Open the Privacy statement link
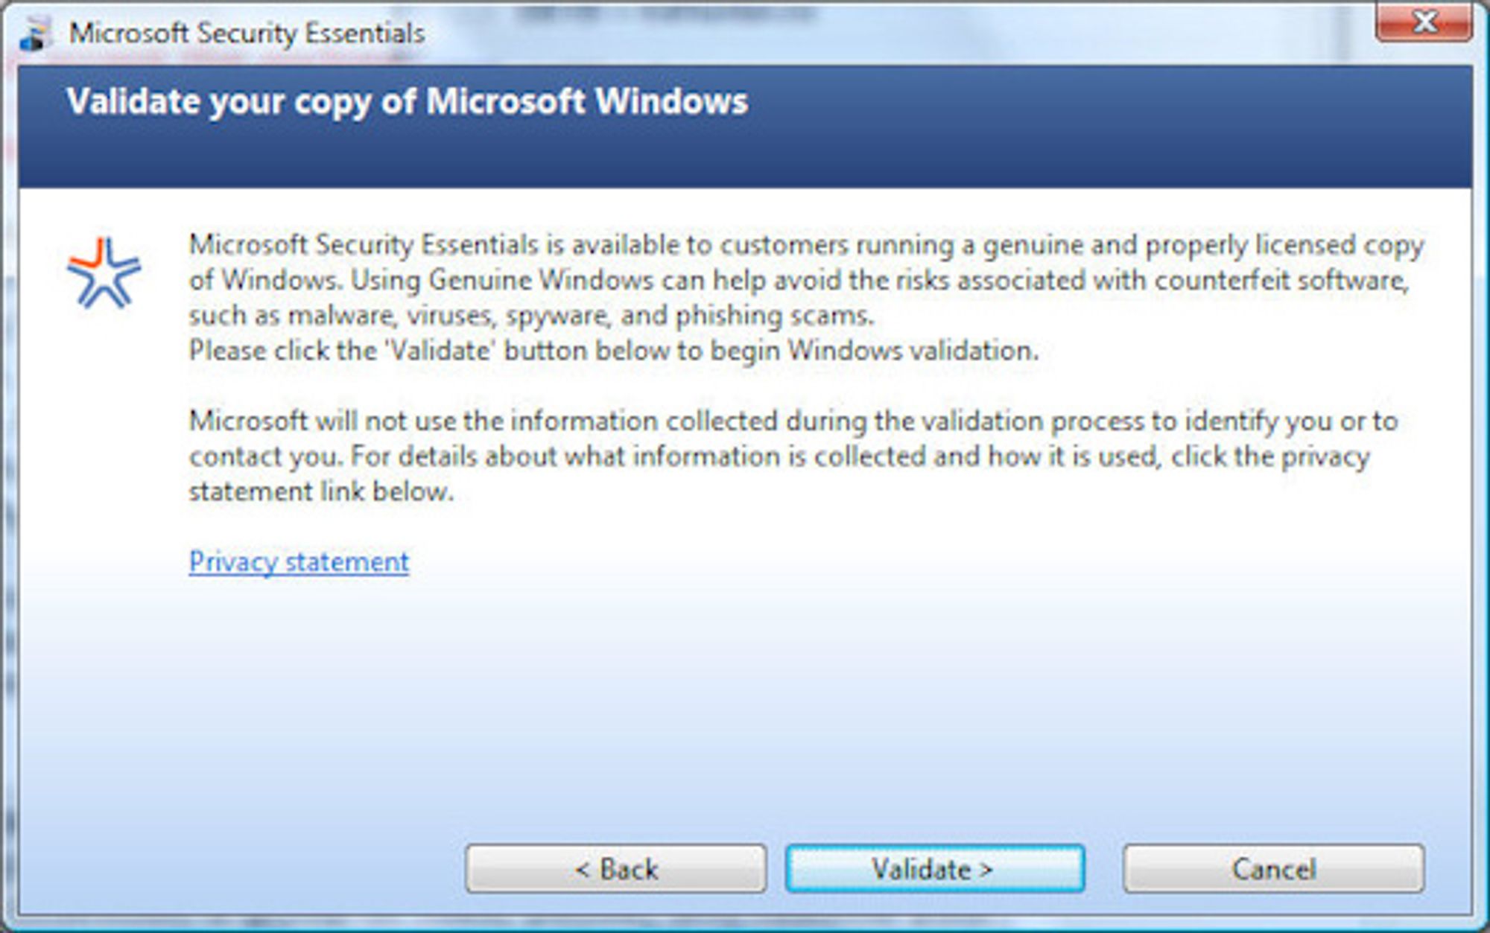Screen dimensions: 1490x933 (299, 561)
